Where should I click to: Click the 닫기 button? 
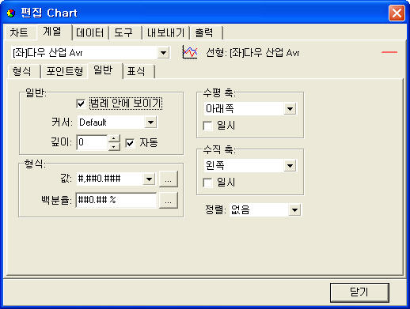tap(359, 292)
